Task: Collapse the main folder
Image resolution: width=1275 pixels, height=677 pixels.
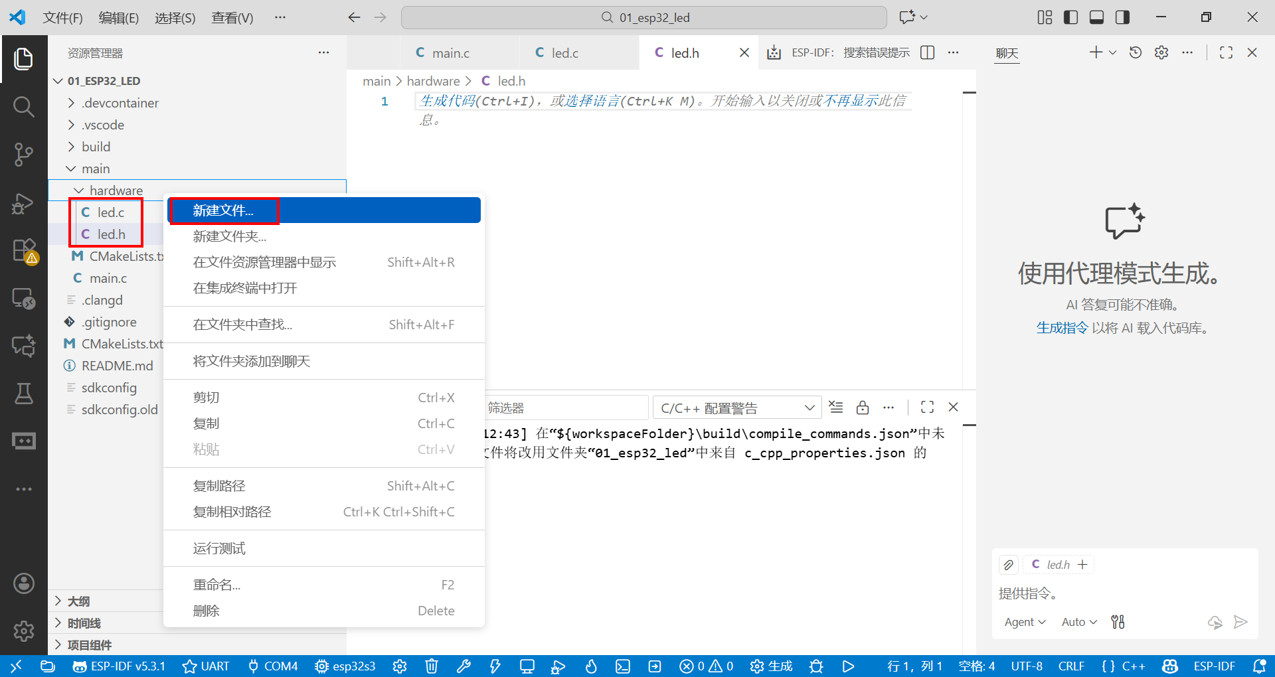Action: tap(96, 169)
